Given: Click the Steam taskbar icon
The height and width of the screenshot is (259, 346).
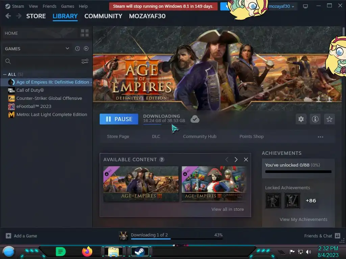Looking at the screenshot, I should (140, 252).
